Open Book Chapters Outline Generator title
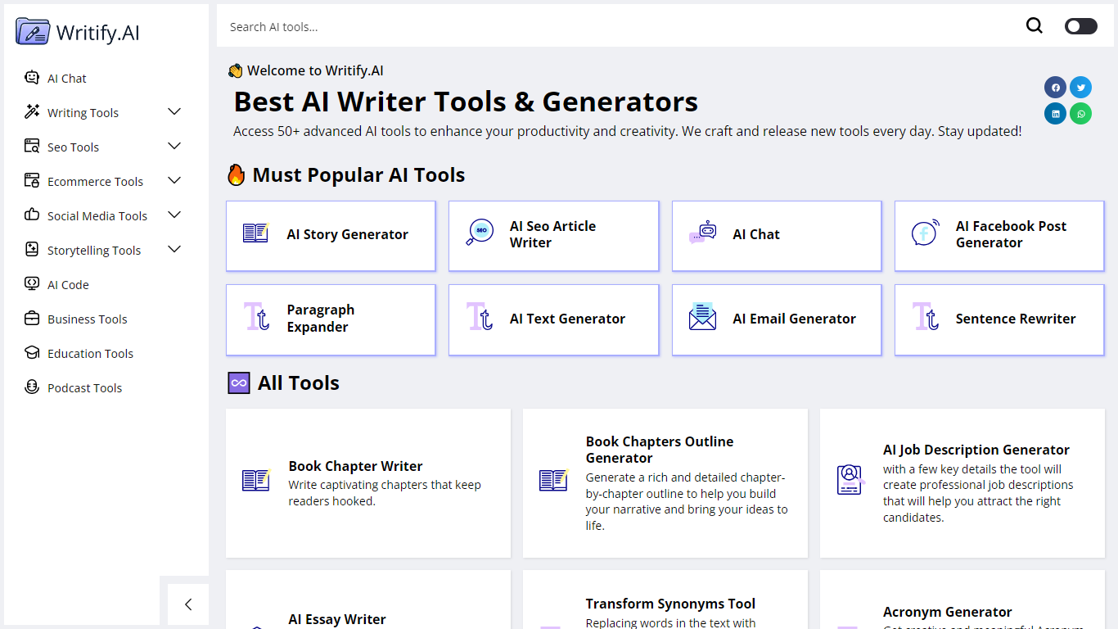 (660, 450)
